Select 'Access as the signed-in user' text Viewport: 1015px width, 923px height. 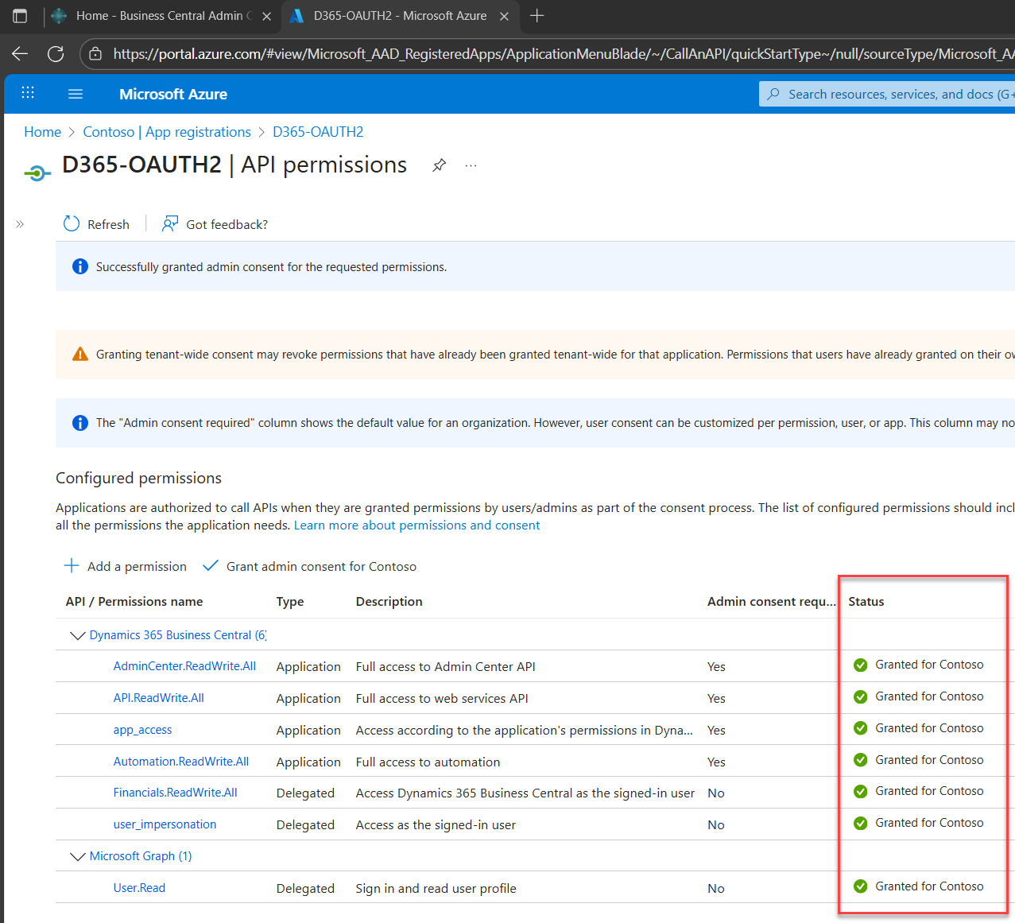(x=436, y=824)
